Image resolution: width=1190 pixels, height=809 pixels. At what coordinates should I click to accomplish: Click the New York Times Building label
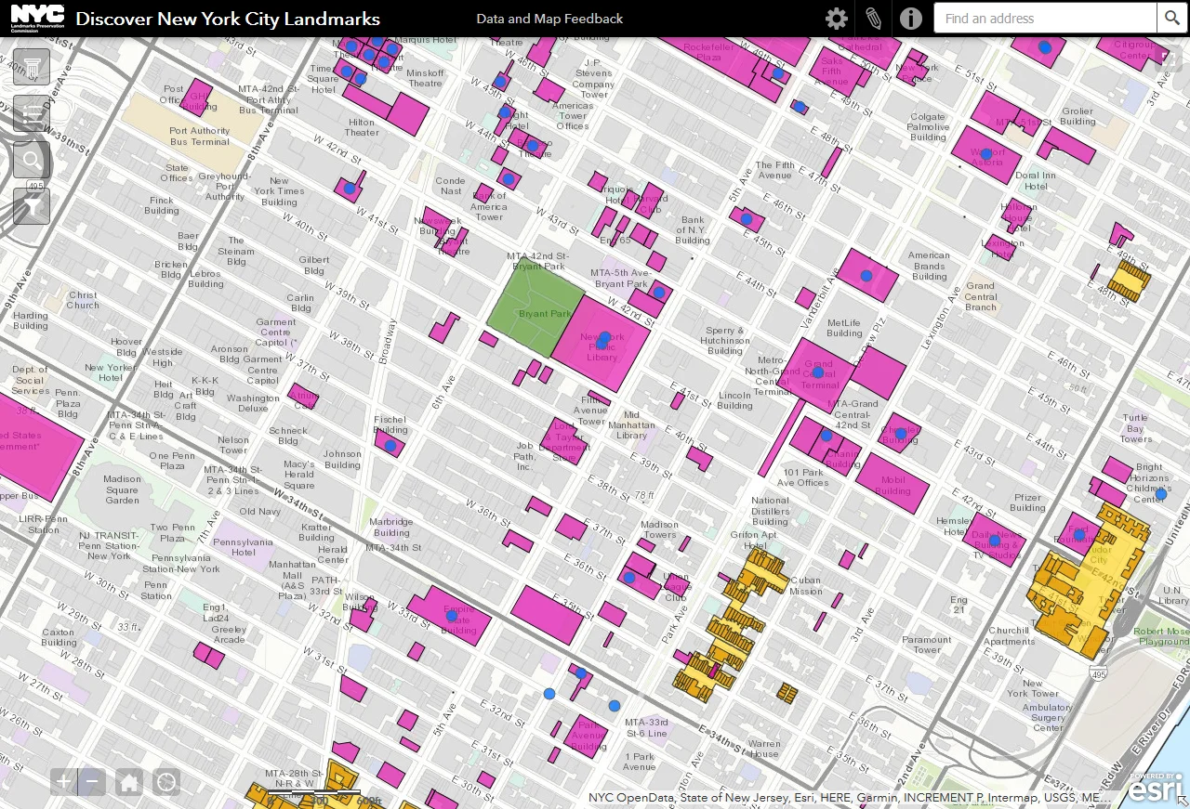coord(279,191)
